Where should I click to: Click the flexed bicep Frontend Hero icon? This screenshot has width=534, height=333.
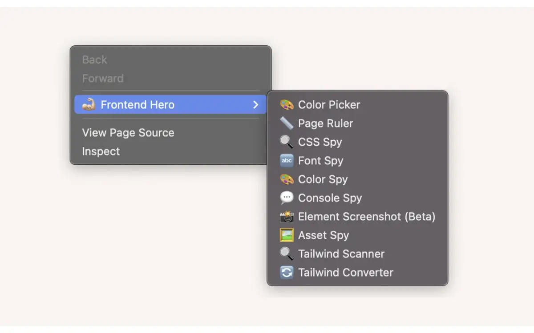click(89, 105)
